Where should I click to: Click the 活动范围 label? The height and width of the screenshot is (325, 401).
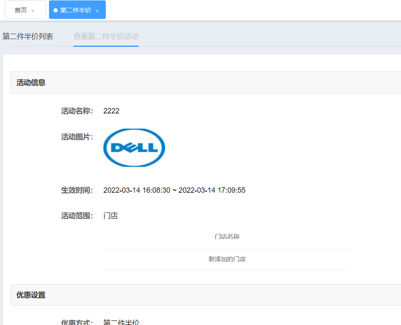click(x=77, y=216)
